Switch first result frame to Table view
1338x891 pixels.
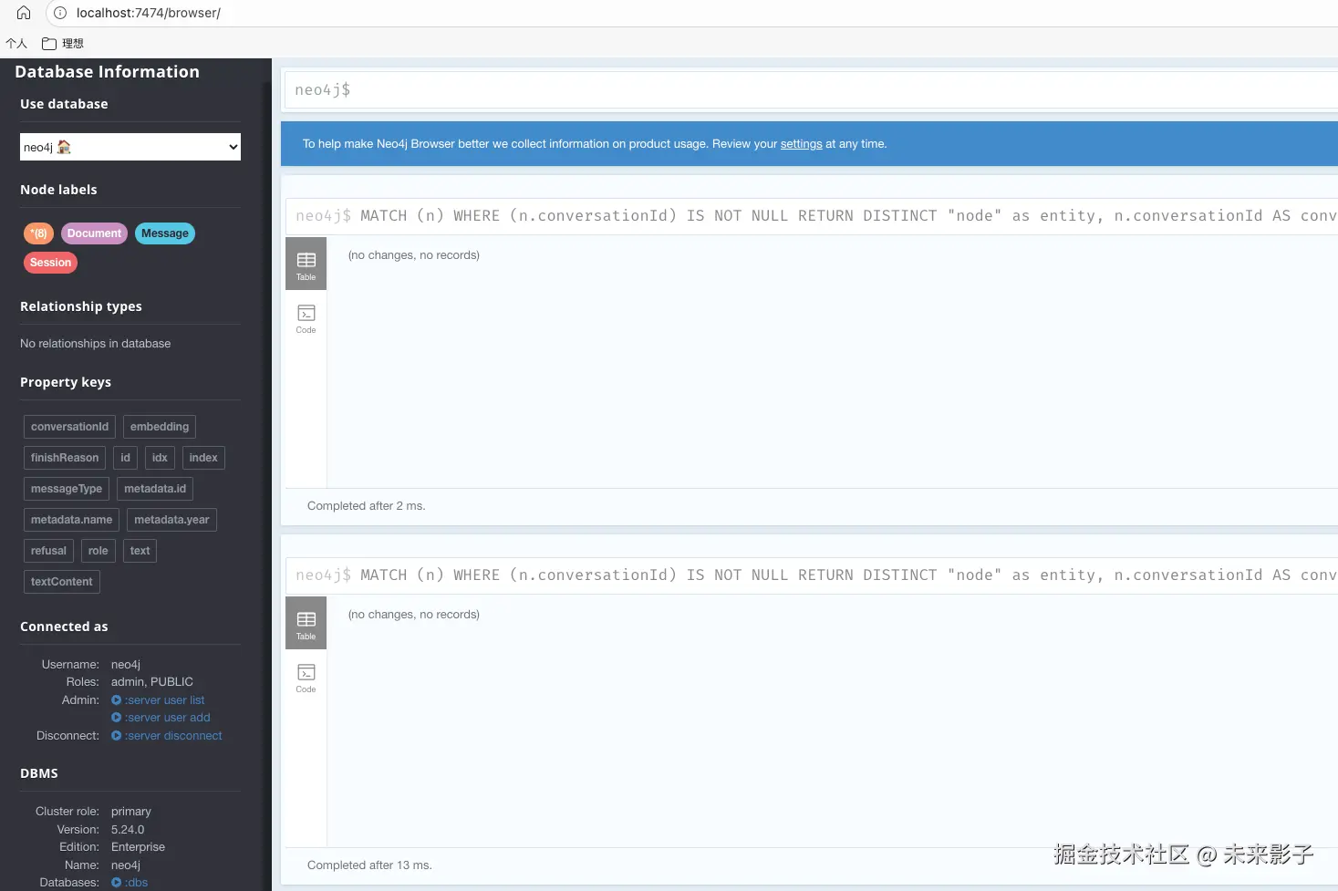(x=306, y=264)
